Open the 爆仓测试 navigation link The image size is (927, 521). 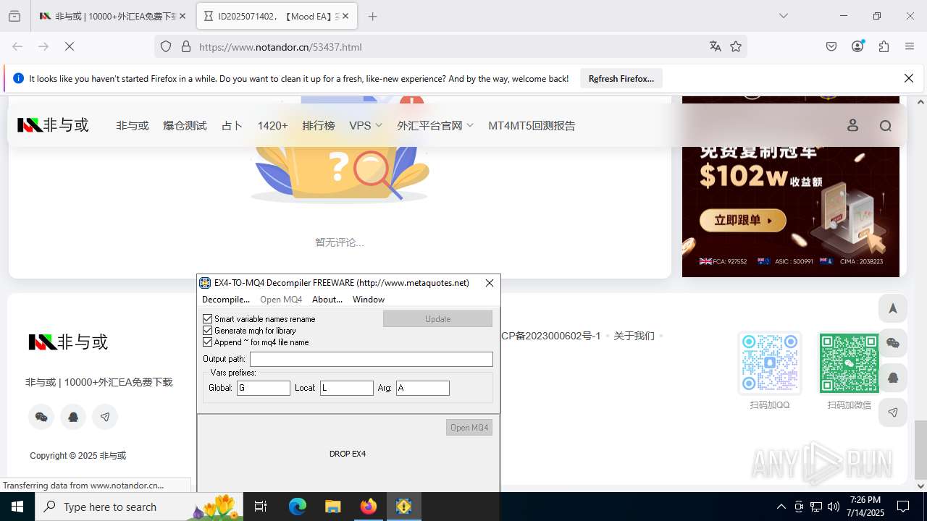(x=185, y=125)
